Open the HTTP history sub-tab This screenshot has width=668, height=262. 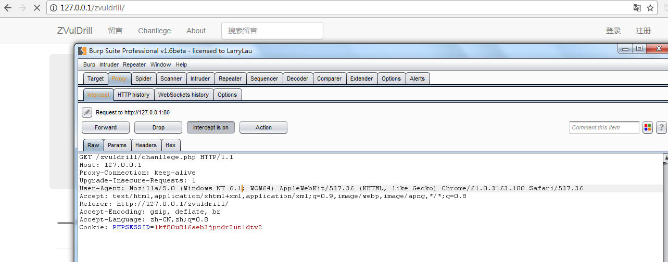coord(133,95)
